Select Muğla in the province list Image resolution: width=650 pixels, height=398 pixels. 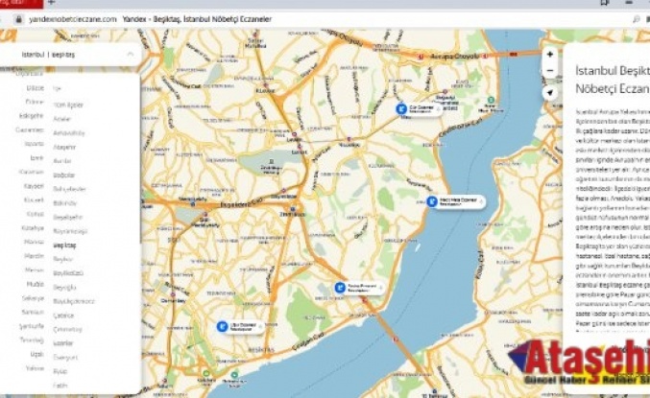pyautogui.click(x=36, y=284)
